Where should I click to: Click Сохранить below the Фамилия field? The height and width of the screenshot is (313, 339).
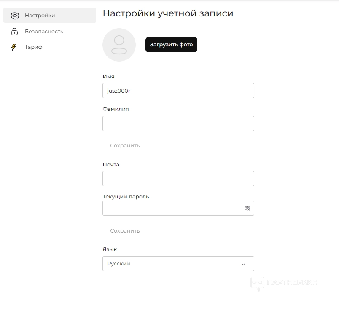(x=125, y=146)
